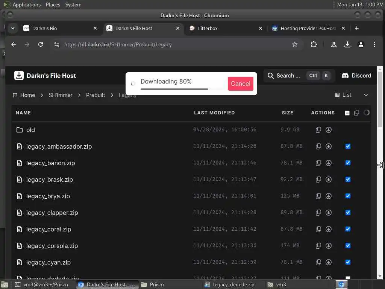The width and height of the screenshot is (385, 289).
Task: Uncheck legacy_coral.zip checkbox
Action: click(348, 229)
